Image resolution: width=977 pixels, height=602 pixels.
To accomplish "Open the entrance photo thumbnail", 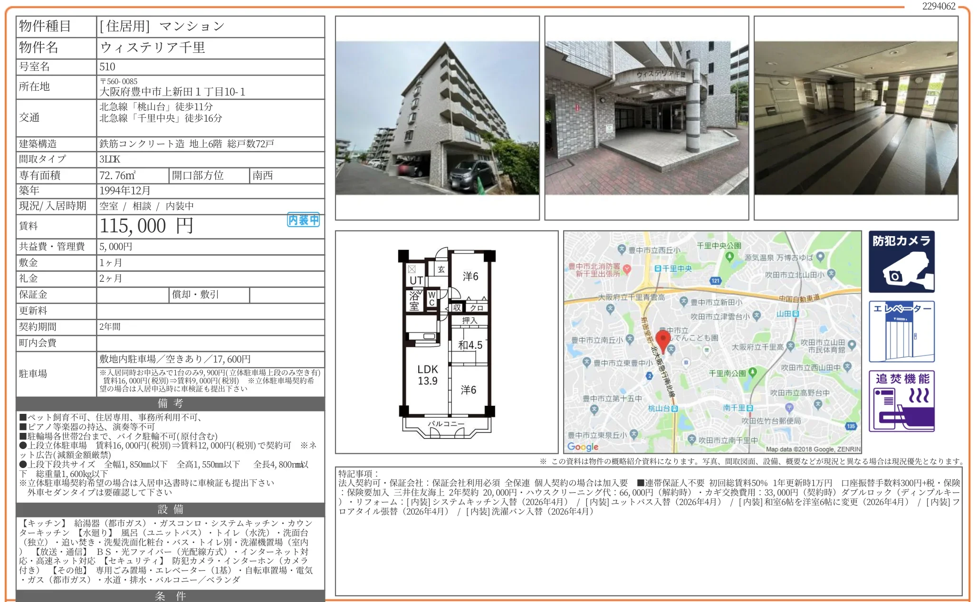I will coord(646,118).
